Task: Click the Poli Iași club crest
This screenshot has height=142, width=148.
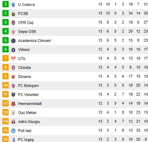Action: (13, 131)
